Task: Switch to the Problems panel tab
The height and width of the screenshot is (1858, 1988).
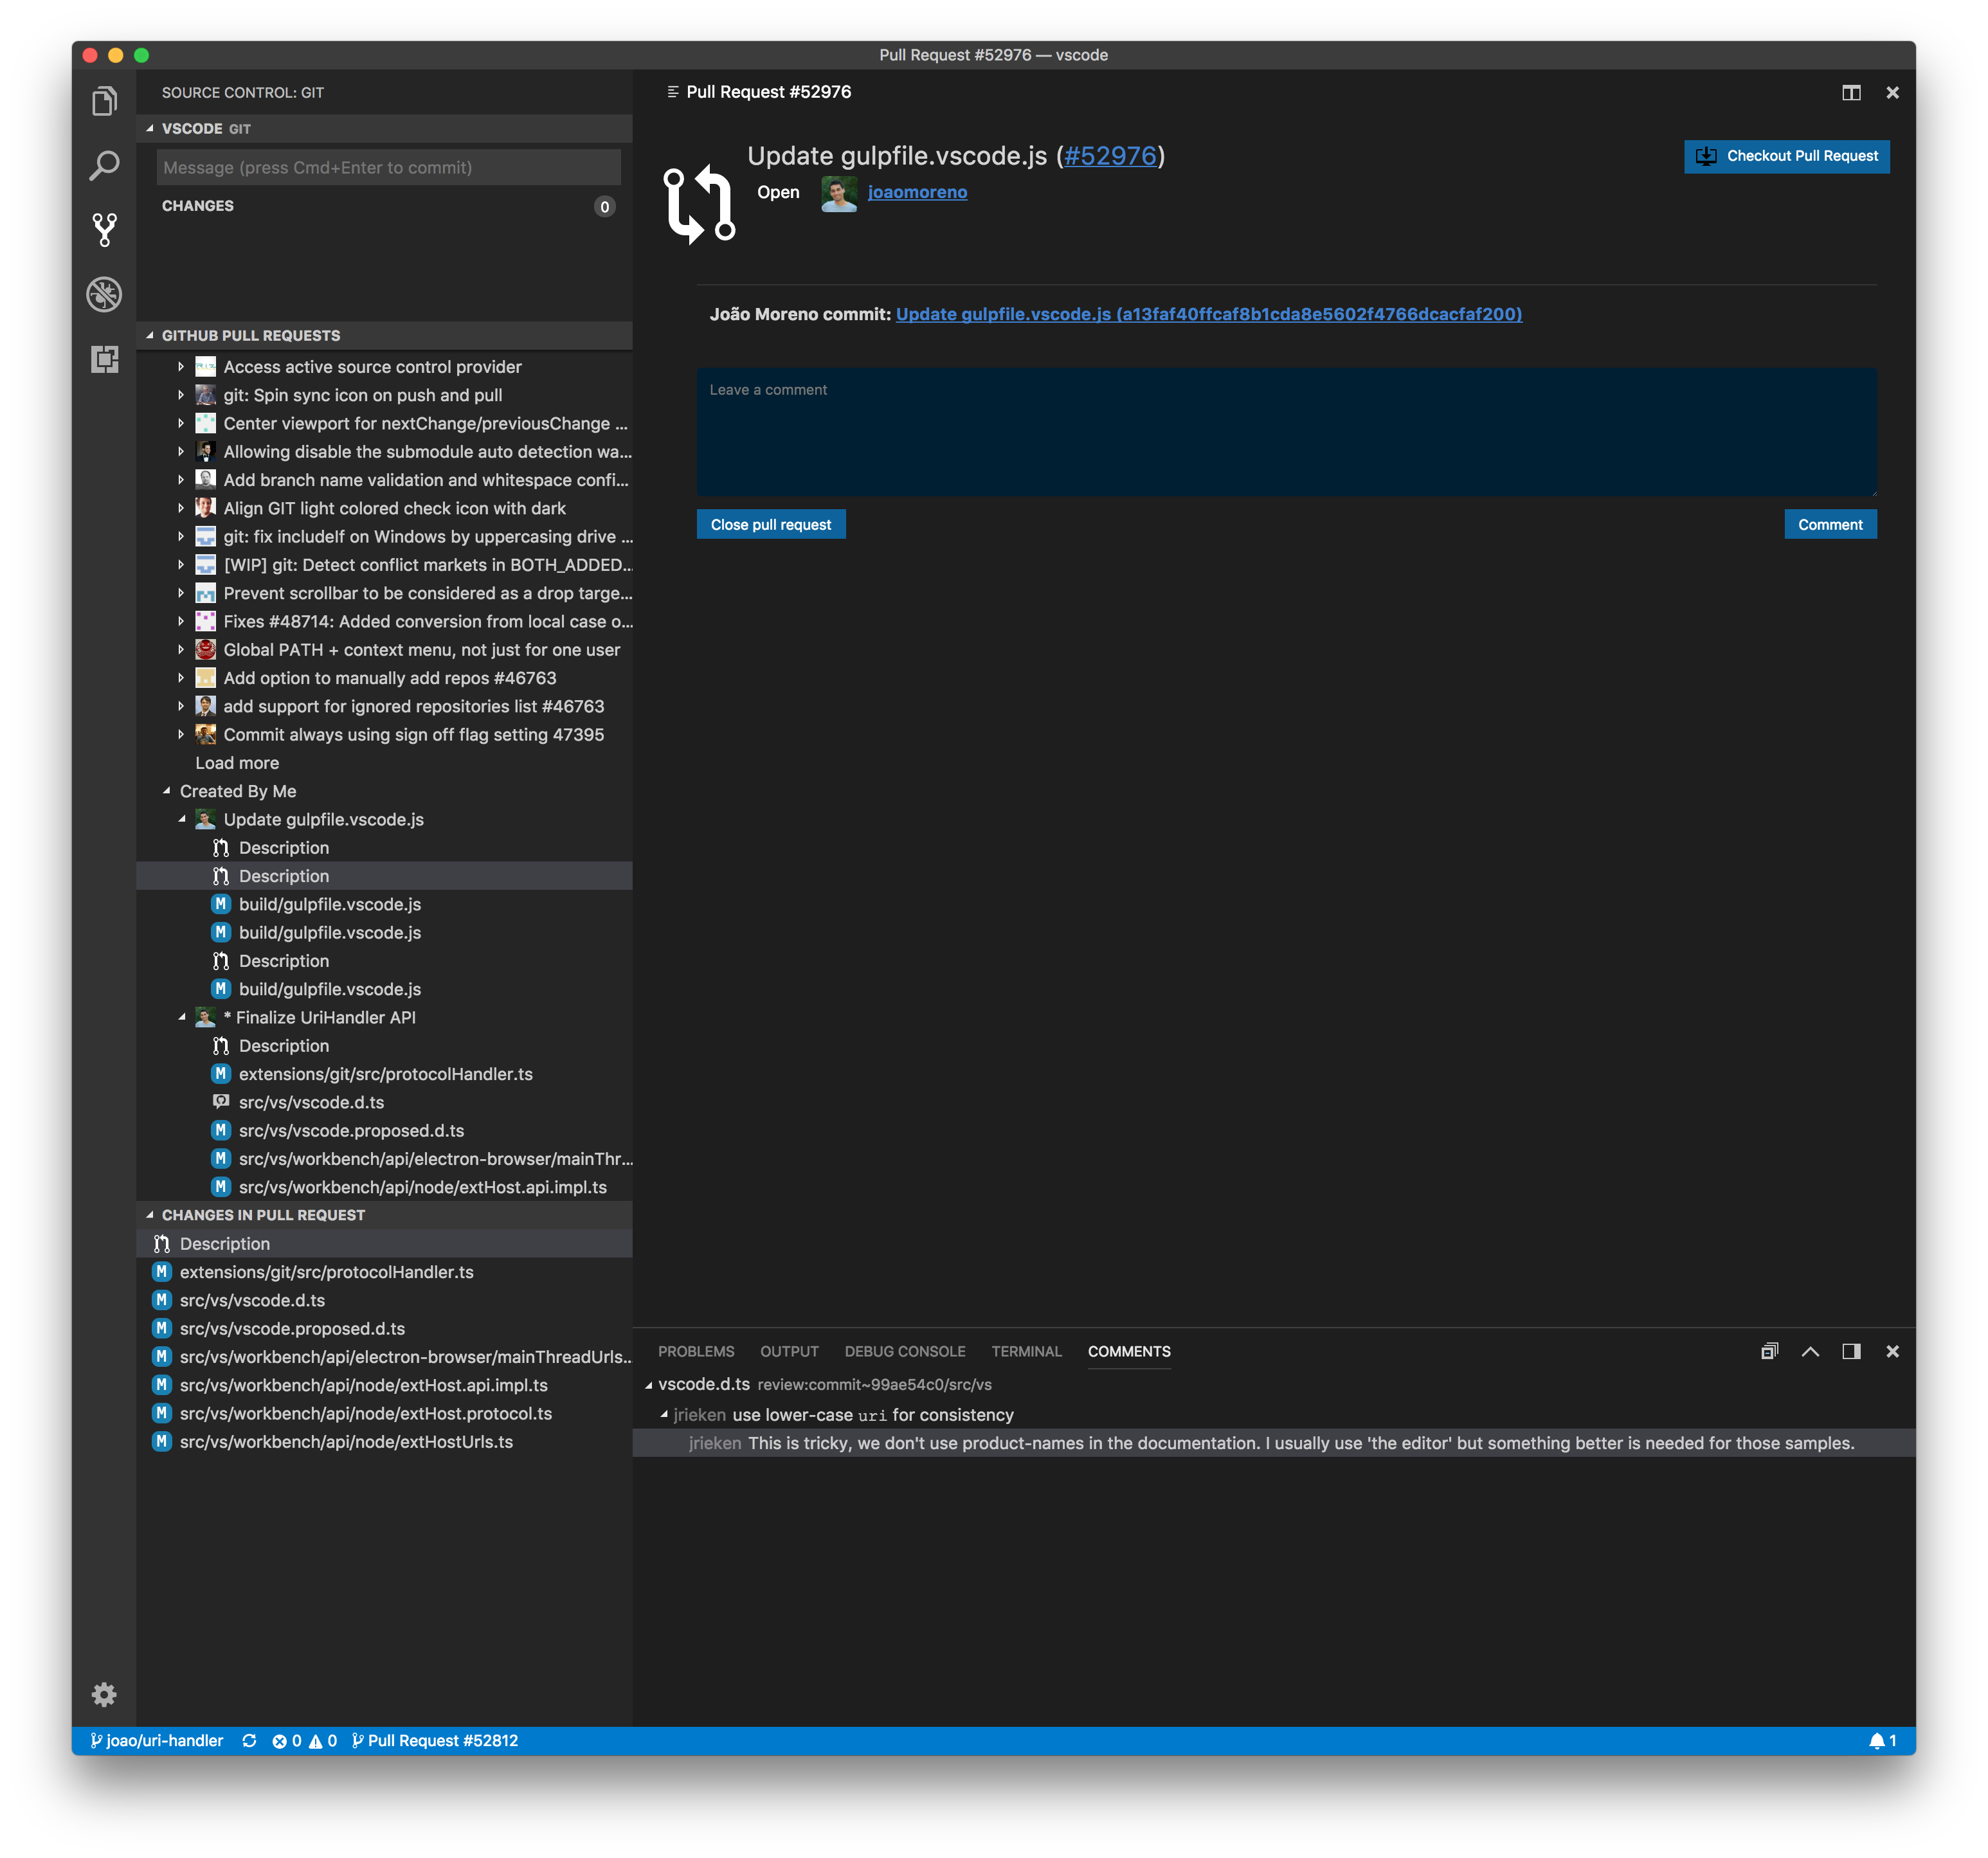Action: pos(696,1351)
